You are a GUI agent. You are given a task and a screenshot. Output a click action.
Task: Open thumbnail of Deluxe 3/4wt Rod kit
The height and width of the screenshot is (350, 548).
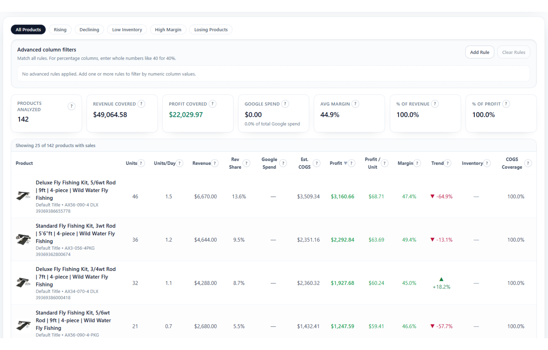point(23,283)
